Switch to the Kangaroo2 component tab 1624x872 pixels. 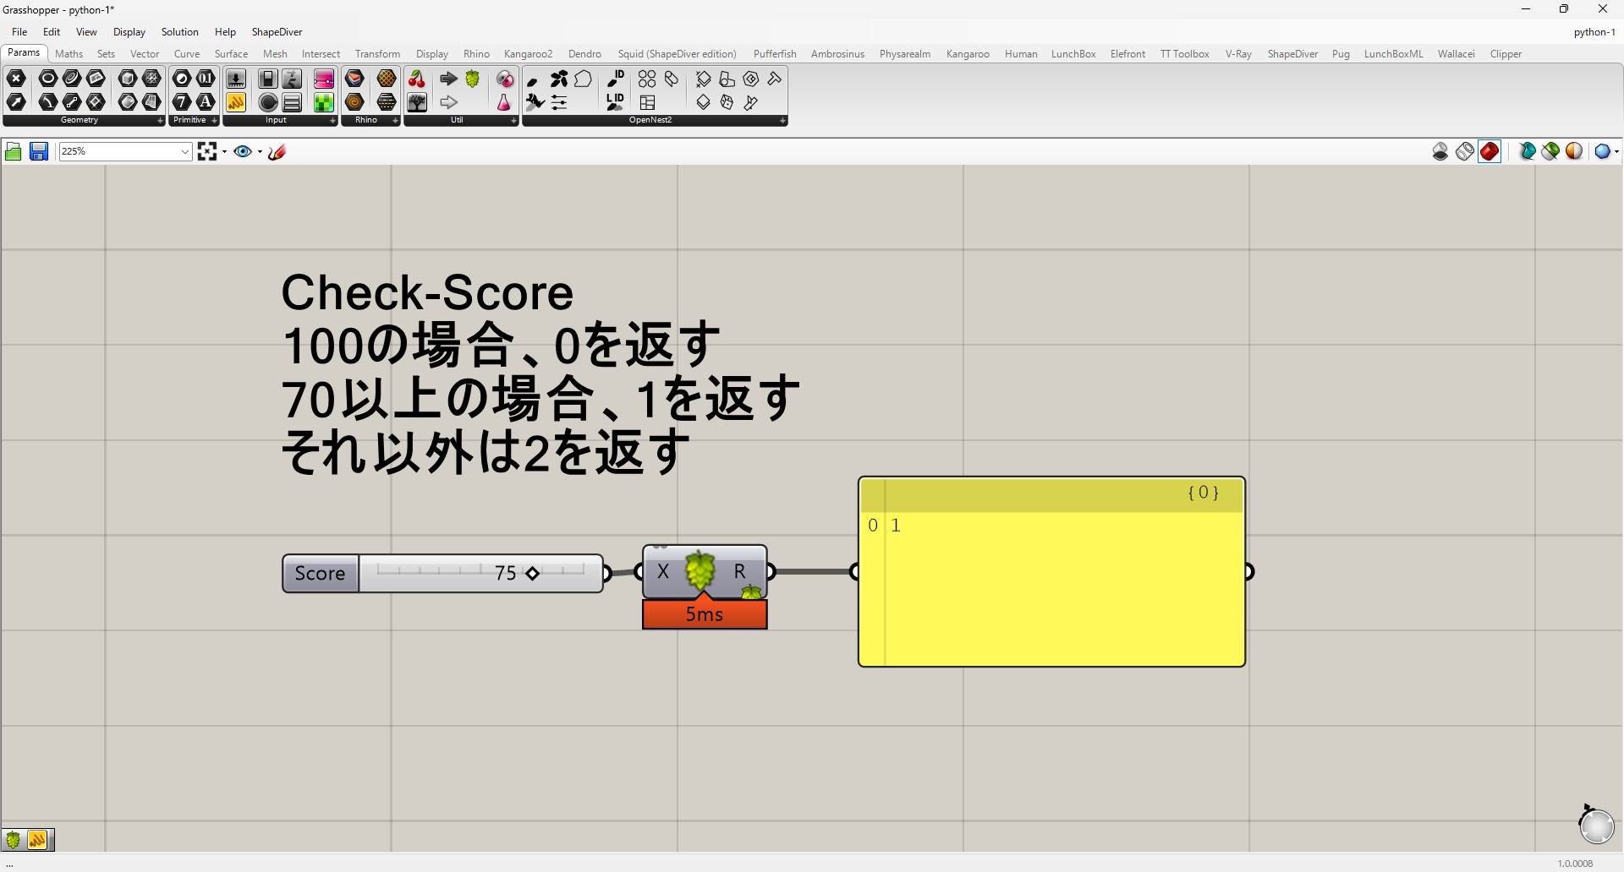click(x=528, y=53)
